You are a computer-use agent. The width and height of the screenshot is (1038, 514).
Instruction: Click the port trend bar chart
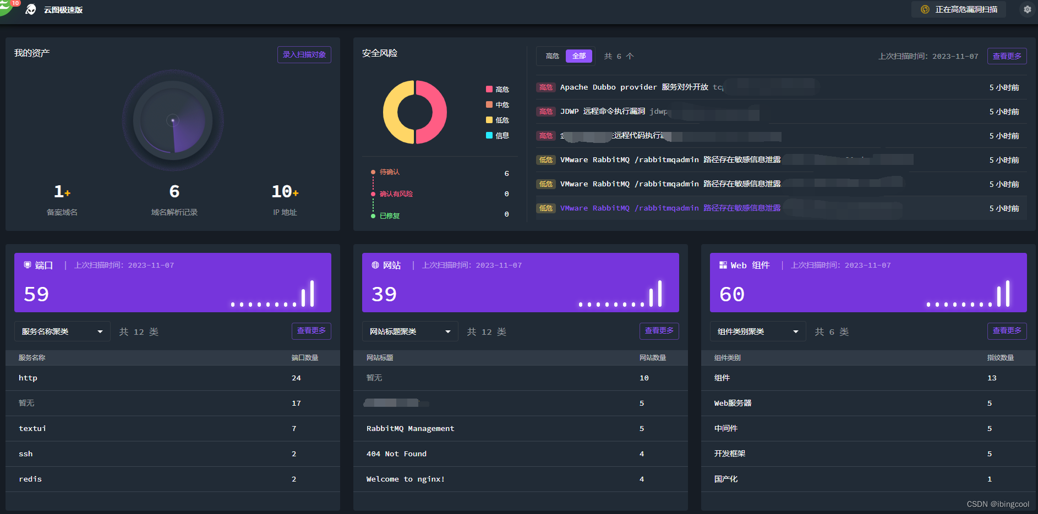(273, 294)
